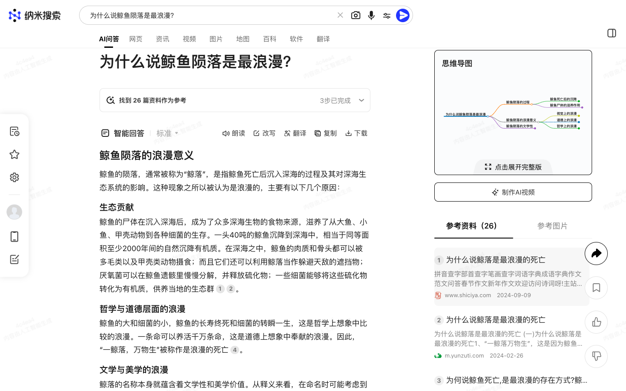Bookmark this answer
The height and width of the screenshot is (391, 626).
point(596,288)
